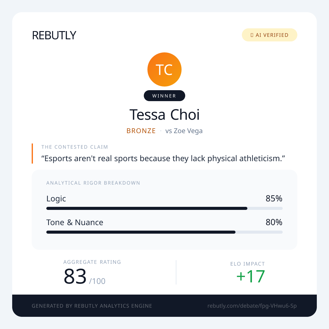Open the TC avatar circle
This screenshot has width=329, height=329.
(164, 69)
